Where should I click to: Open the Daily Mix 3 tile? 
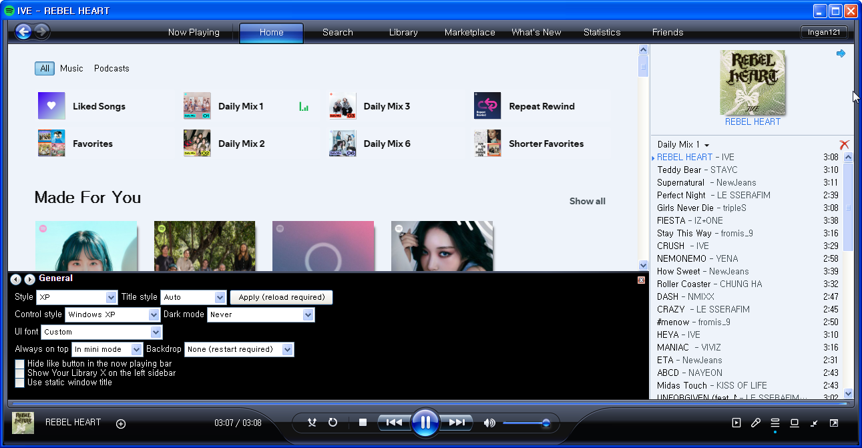click(395, 106)
